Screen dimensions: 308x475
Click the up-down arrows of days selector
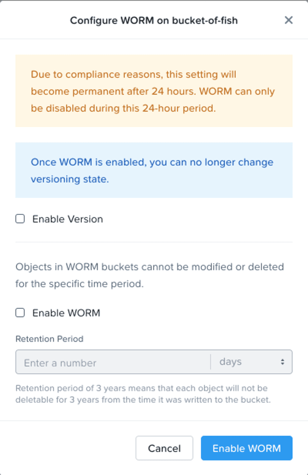(282, 362)
